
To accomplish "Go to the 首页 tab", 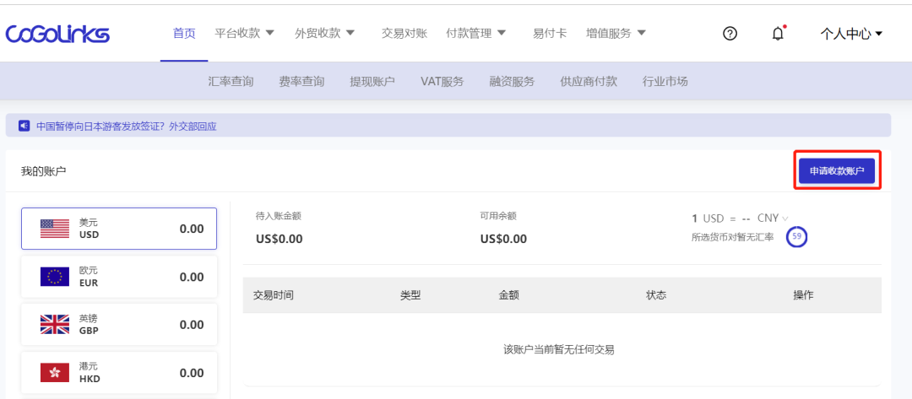I will click(x=184, y=33).
